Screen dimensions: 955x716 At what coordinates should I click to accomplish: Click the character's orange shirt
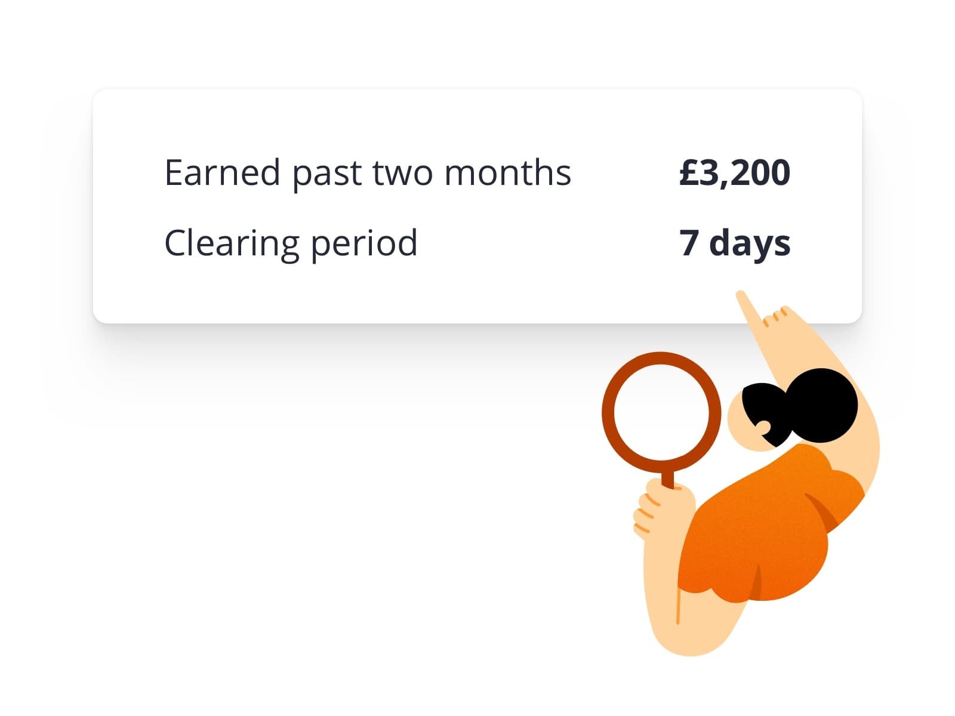(770, 522)
